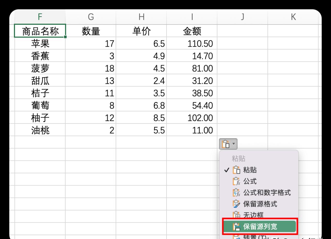Click the 桔子 cell
331x239 pixels.
coord(40,93)
